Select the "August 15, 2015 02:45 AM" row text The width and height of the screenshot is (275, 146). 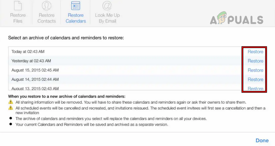pos(35,70)
